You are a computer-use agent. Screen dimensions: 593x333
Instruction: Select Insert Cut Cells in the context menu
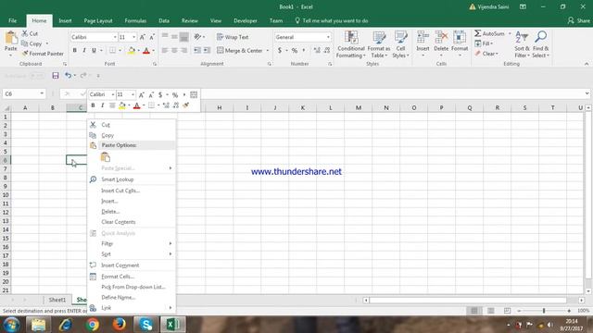click(132, 191)
